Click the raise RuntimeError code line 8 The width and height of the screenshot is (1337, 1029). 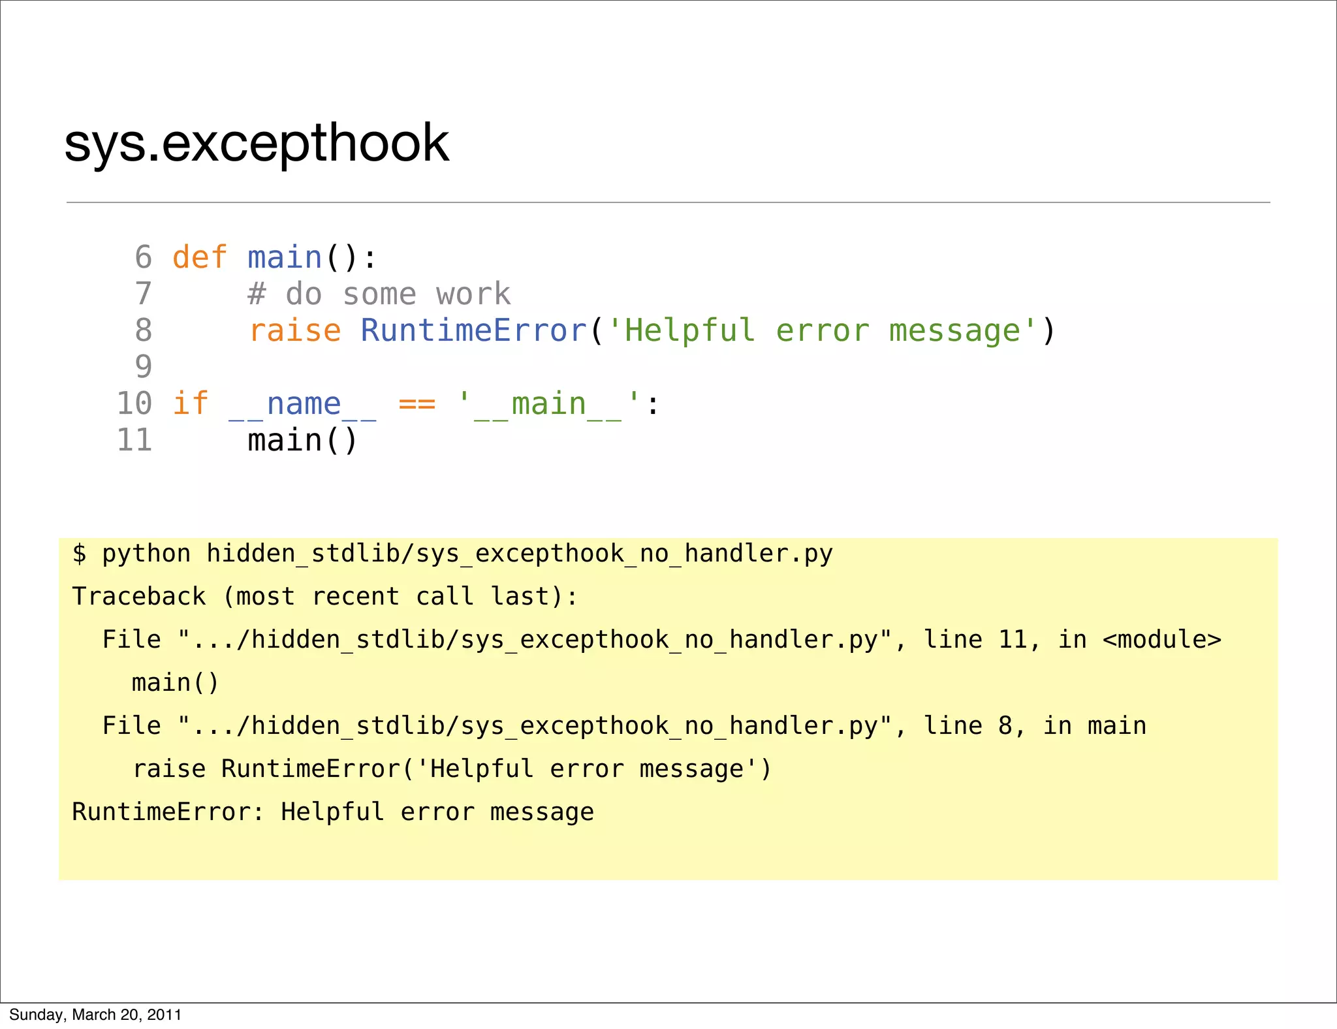coord(652,330)
